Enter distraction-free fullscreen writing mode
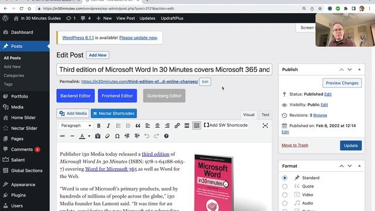 [265, 125]
